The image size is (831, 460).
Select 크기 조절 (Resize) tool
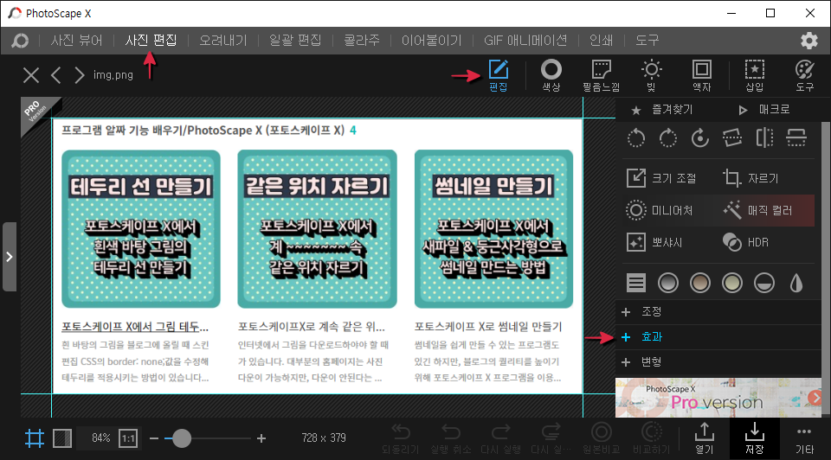(661, 178)
